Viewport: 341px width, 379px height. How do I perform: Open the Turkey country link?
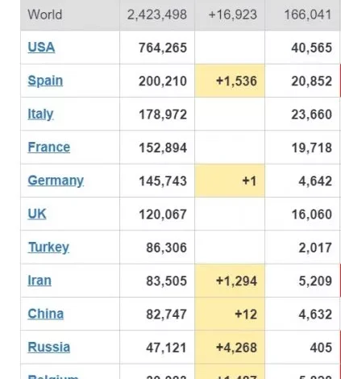click(48, 248)
